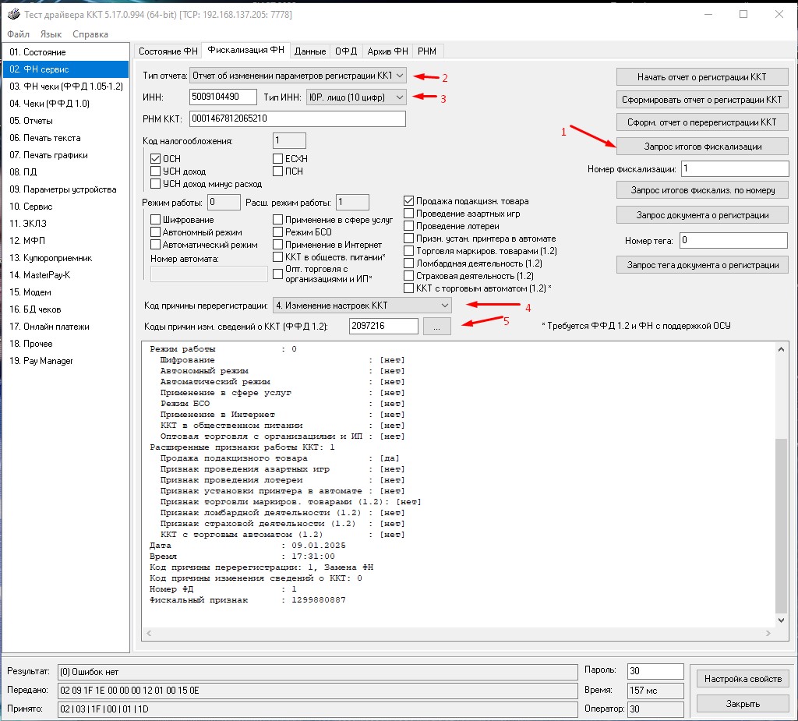This screenshot has height=721, width=798.
Task: Tick Проведение азартных игр checkbox
Action: coord(408,214)
